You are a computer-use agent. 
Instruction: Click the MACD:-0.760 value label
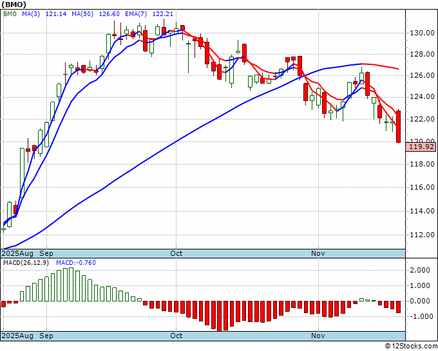(x=76, y=263)
